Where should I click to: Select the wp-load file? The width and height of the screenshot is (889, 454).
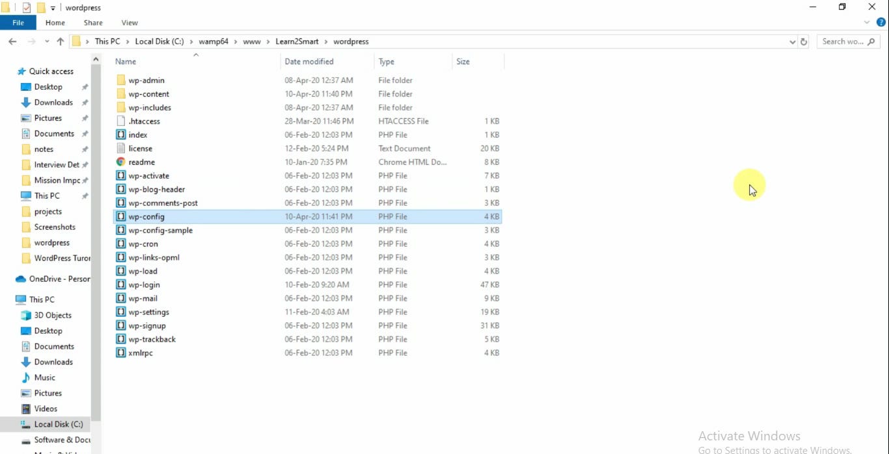[x=307, y=271]
